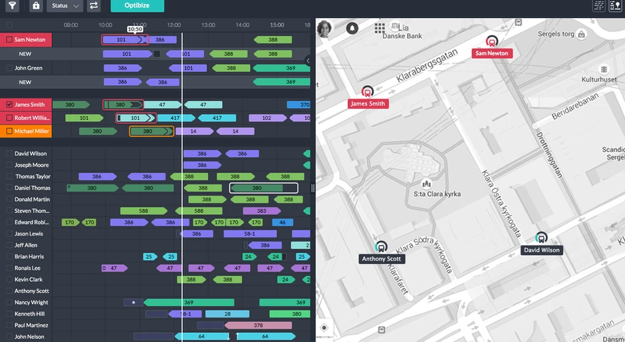Click the transit stop icon at the map bottom
The width and height of the screenshot is (625, 342).
coord(382,329)
